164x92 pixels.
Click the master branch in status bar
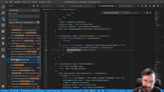[5, 91]
